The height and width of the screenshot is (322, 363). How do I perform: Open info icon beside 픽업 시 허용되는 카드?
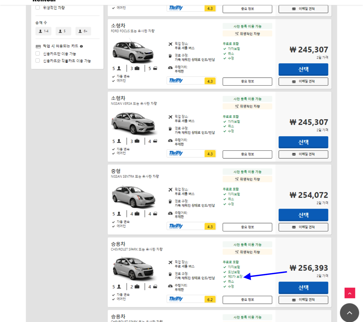tap(81, 46)
